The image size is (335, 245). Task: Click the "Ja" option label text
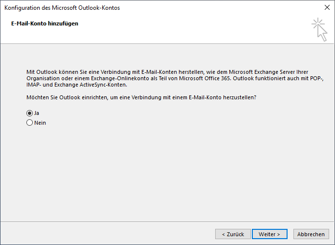point(37,113)
